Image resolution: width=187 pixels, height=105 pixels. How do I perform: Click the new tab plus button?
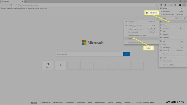(26, 1)
